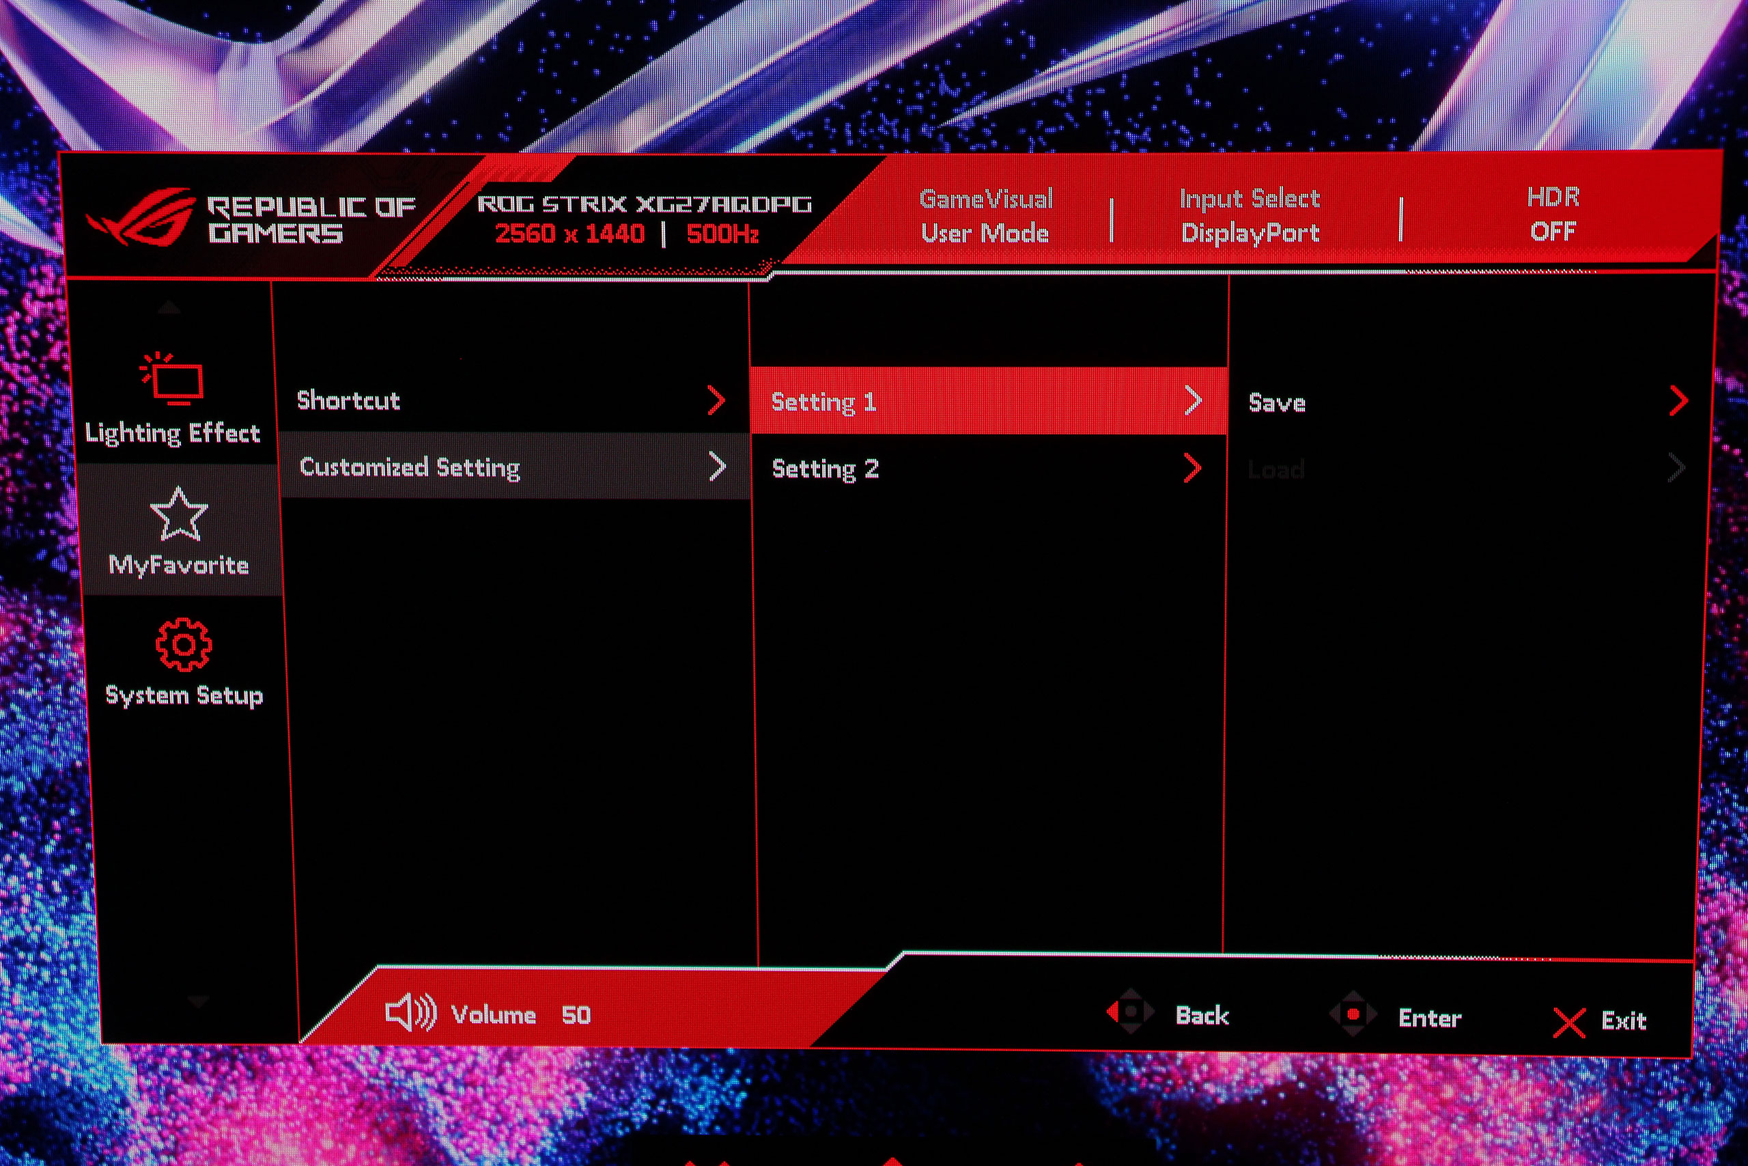Image resolution: width=1748 pixels, height=1166 pixels.
Task: Open System Setup gear icon
Action: coord(184,644)
